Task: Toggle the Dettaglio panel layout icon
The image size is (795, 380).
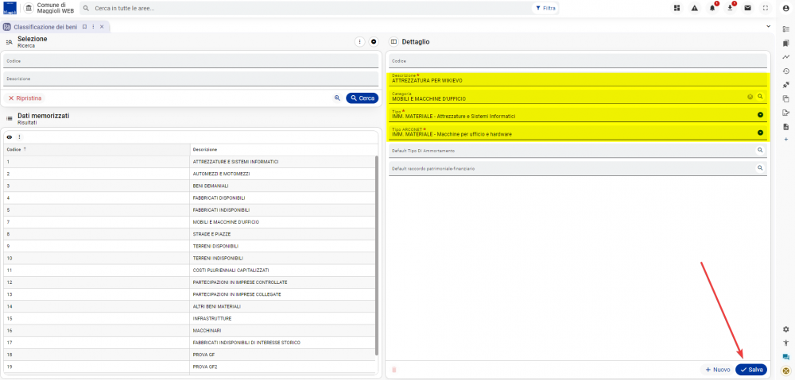Action: (x=394, y=42)
